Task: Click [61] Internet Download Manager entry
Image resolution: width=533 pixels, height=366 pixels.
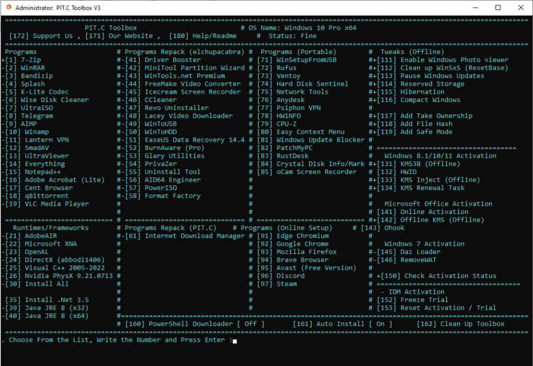Action: [184, 236]
